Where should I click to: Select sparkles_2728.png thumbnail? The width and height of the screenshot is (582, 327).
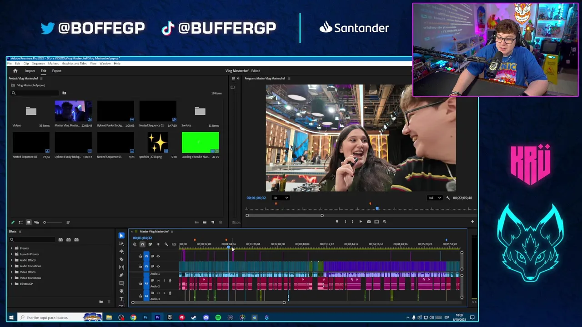pos(158,143)
